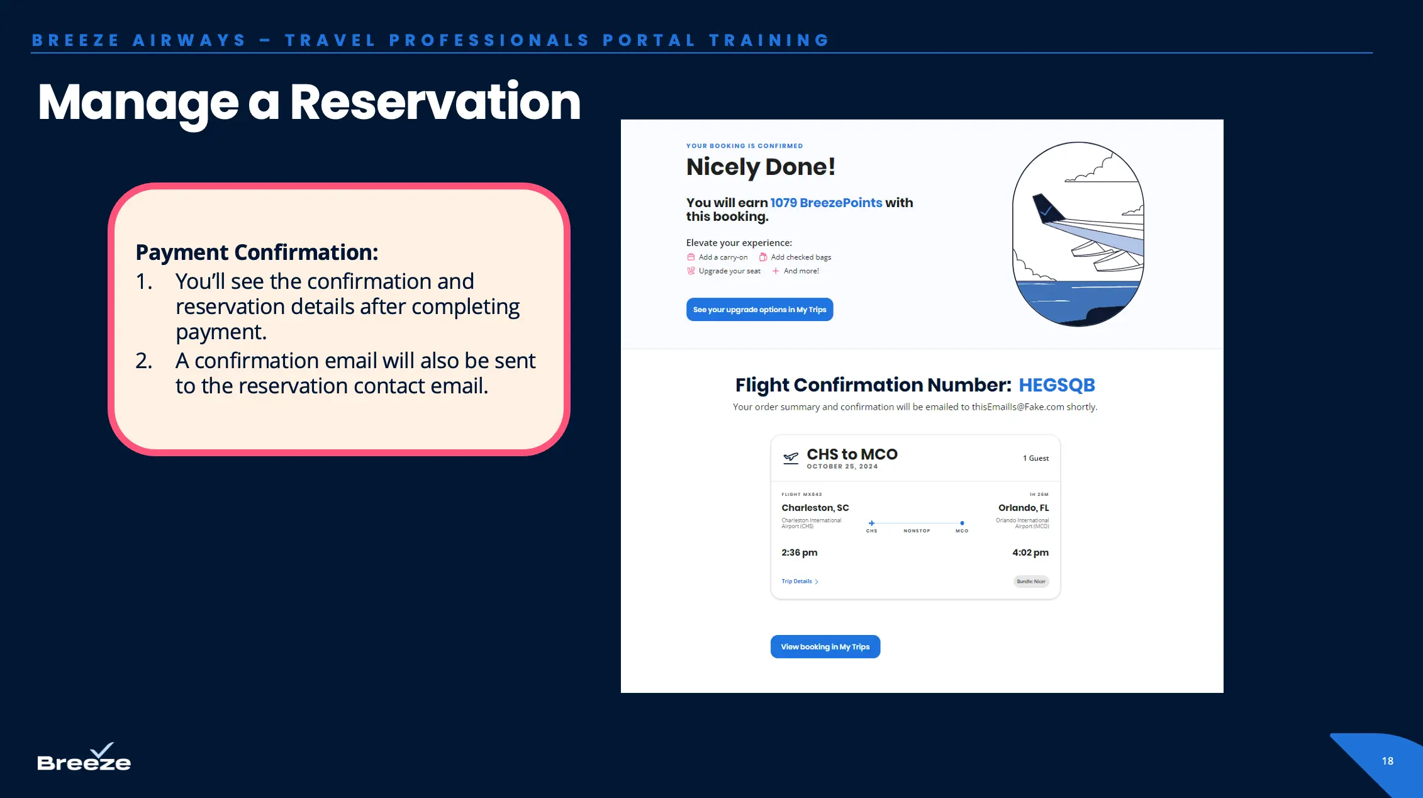This screenshot has height=798, width=1423.
Task: Click the slide number 18
Action: click(x=1387, y=761)
